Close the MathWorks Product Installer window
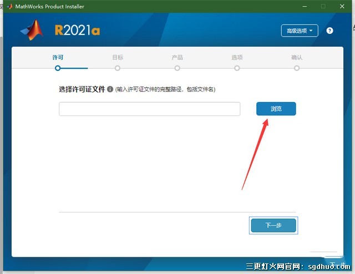 click(342, 6)
